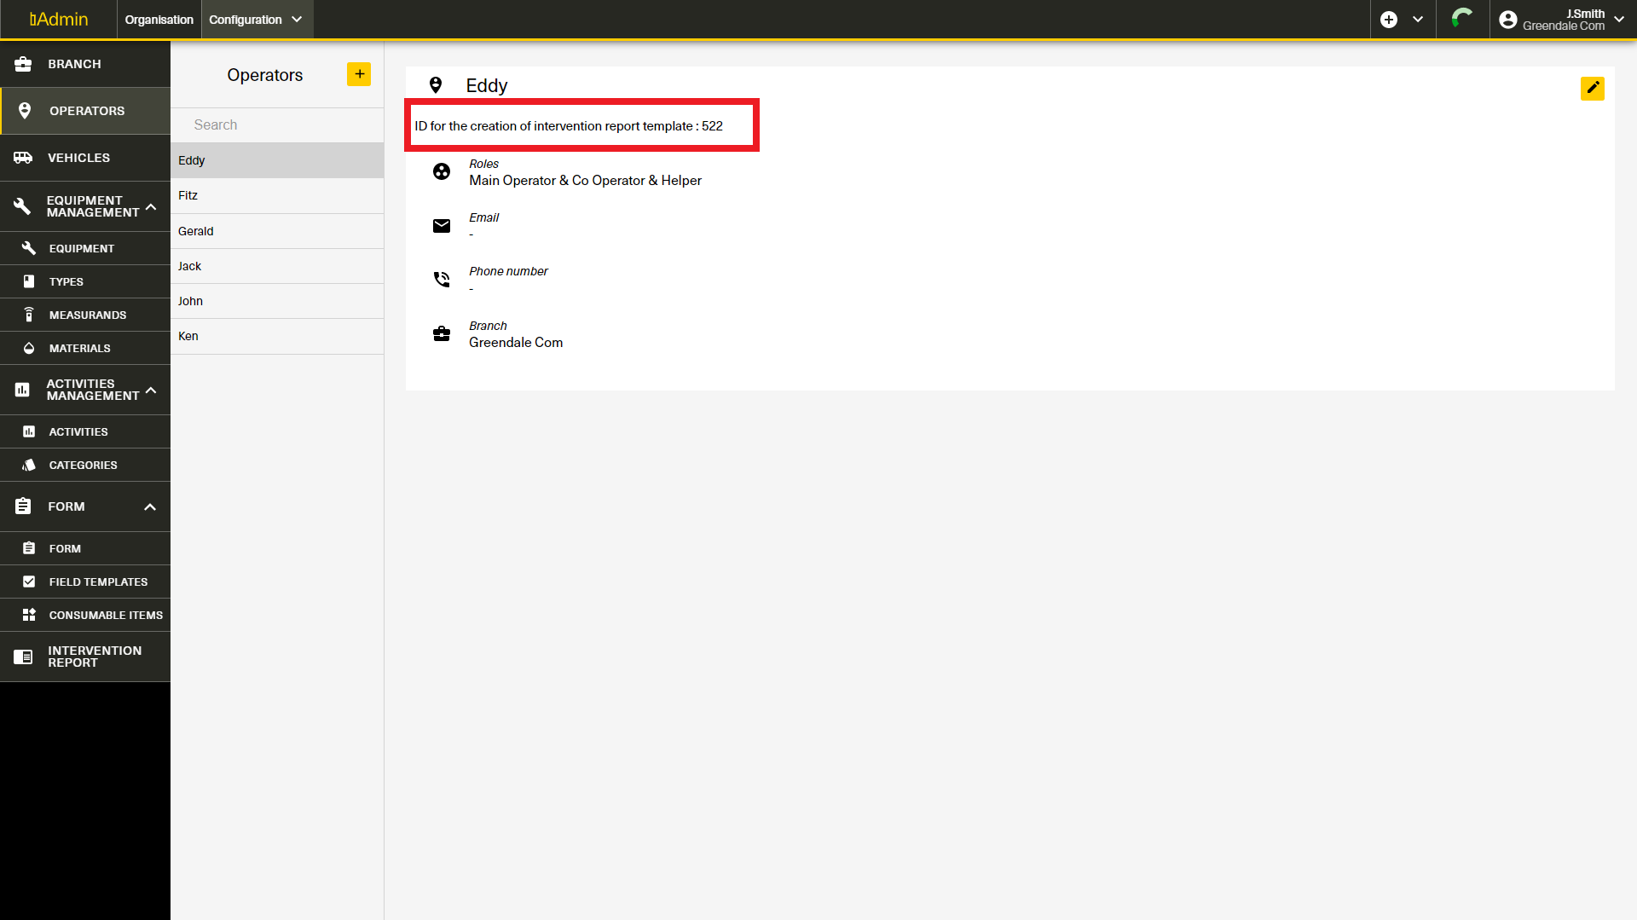Add a new operator with plus button
Screen dimensions: 1637x920
coord(359,74)
